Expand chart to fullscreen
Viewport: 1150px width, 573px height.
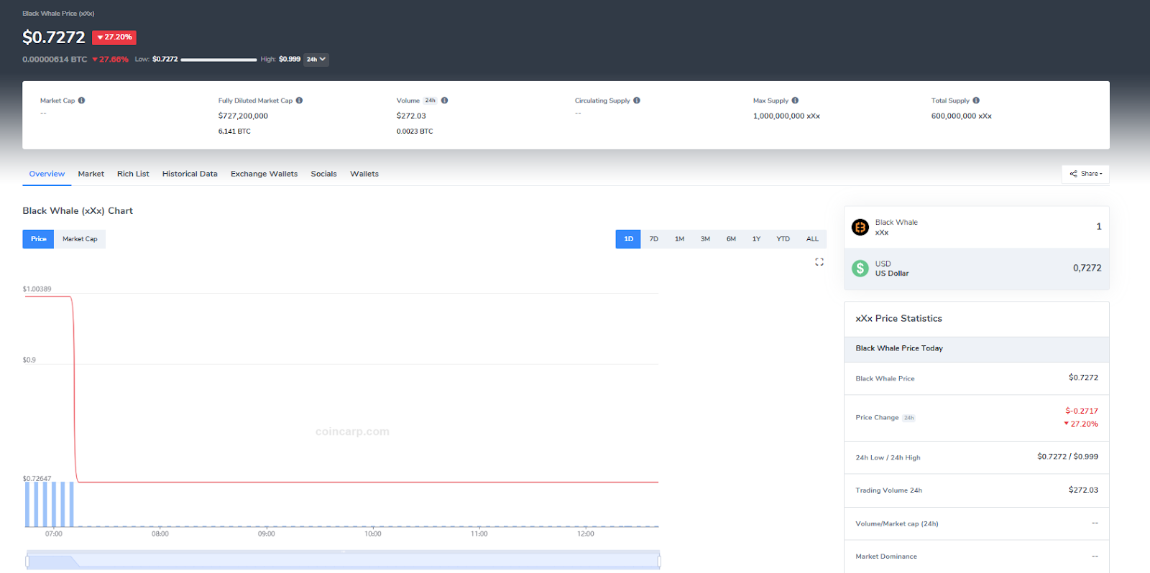click(x=819, y=262)
